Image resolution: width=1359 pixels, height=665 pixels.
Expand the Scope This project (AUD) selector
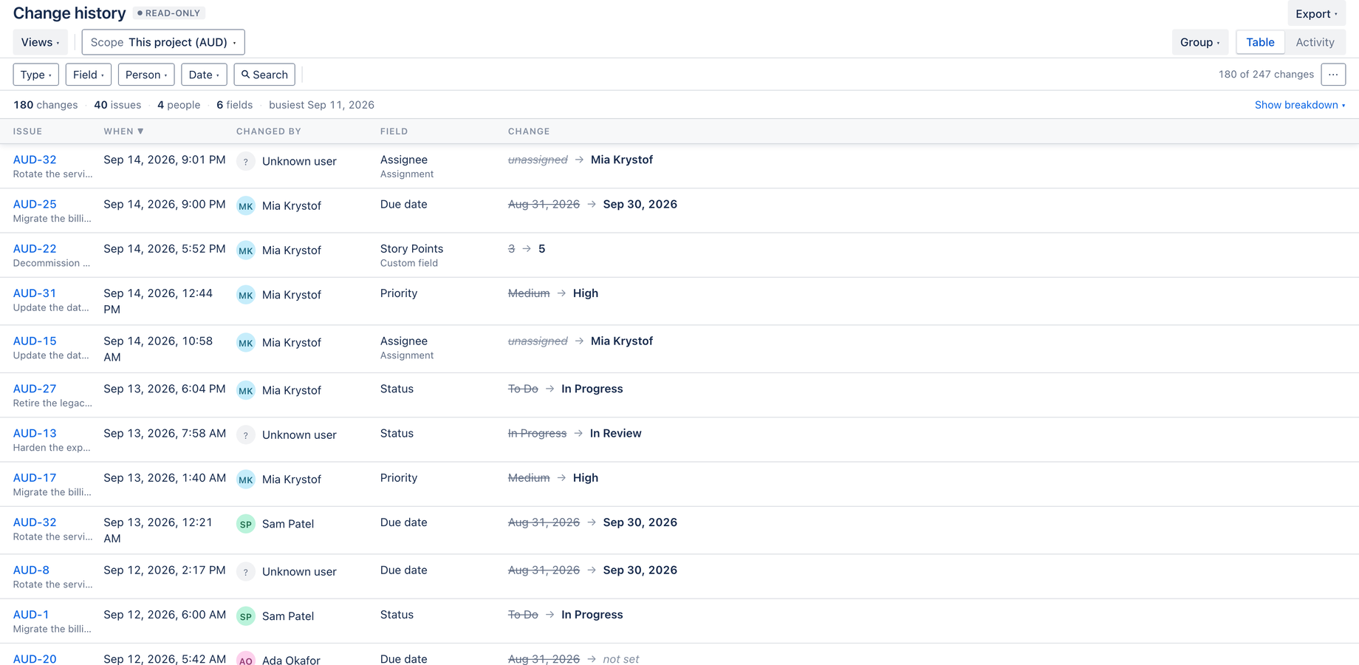click(163, 42)
